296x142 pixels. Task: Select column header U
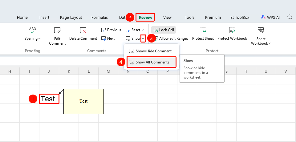(x=266, y=71)
